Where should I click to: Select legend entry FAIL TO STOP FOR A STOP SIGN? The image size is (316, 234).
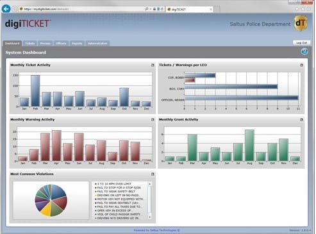pos(118,188)
